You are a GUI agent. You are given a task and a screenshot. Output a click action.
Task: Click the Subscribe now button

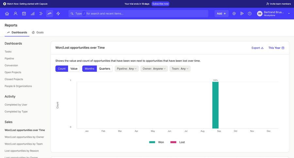pyautogui.click(x=160, y=4)
